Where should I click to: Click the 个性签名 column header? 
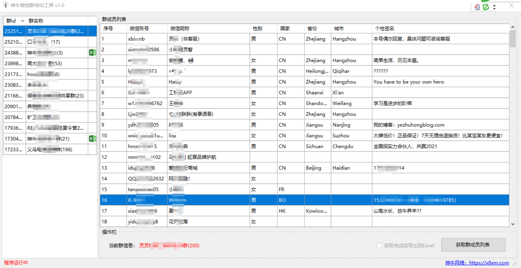pyautogui.click(x=440, y=28)
